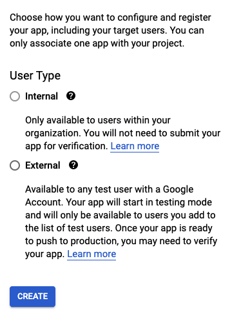Click the "push to production" sentence text
Screen dimensions: 232x325
pos(77,241)
